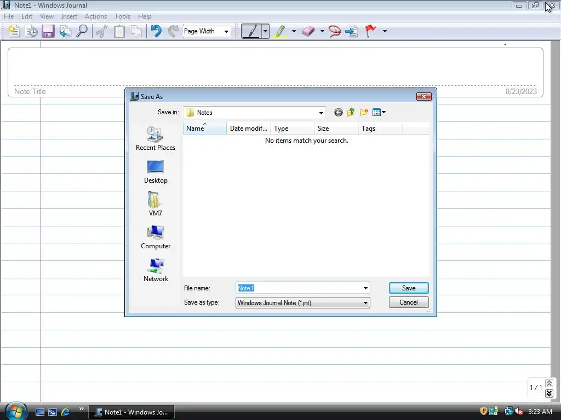Expand the Pen tool options arrow
Screen dimensions: 561x420
pyautogui.click(x=265, y=31)
